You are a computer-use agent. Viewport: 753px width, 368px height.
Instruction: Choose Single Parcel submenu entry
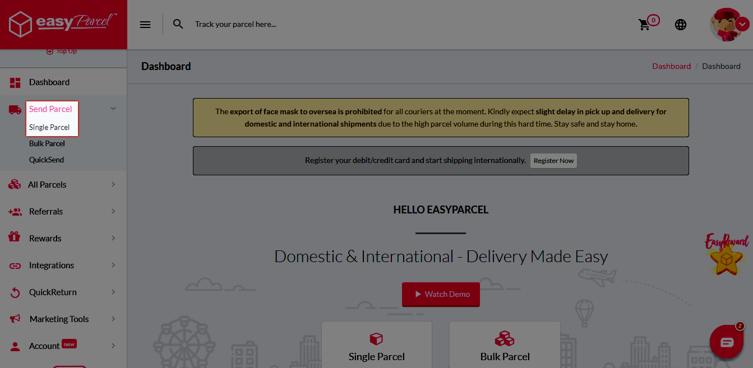tap(49, 128)
